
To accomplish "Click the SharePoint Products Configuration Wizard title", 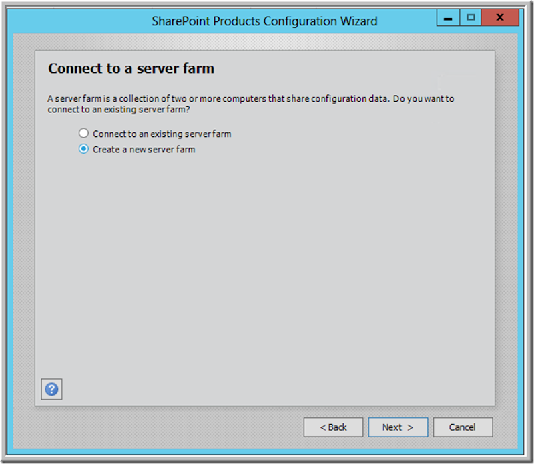I will 264,21.
